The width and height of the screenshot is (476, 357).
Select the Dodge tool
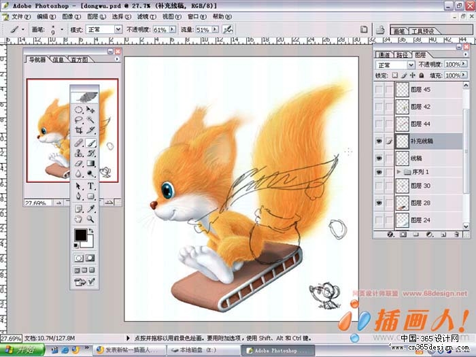[90, 173]
